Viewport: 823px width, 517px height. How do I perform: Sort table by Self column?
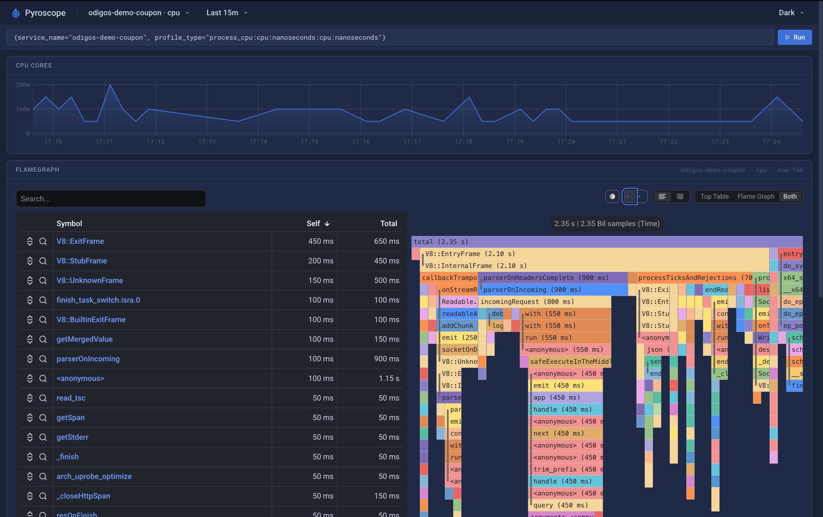tap(318, 223)
